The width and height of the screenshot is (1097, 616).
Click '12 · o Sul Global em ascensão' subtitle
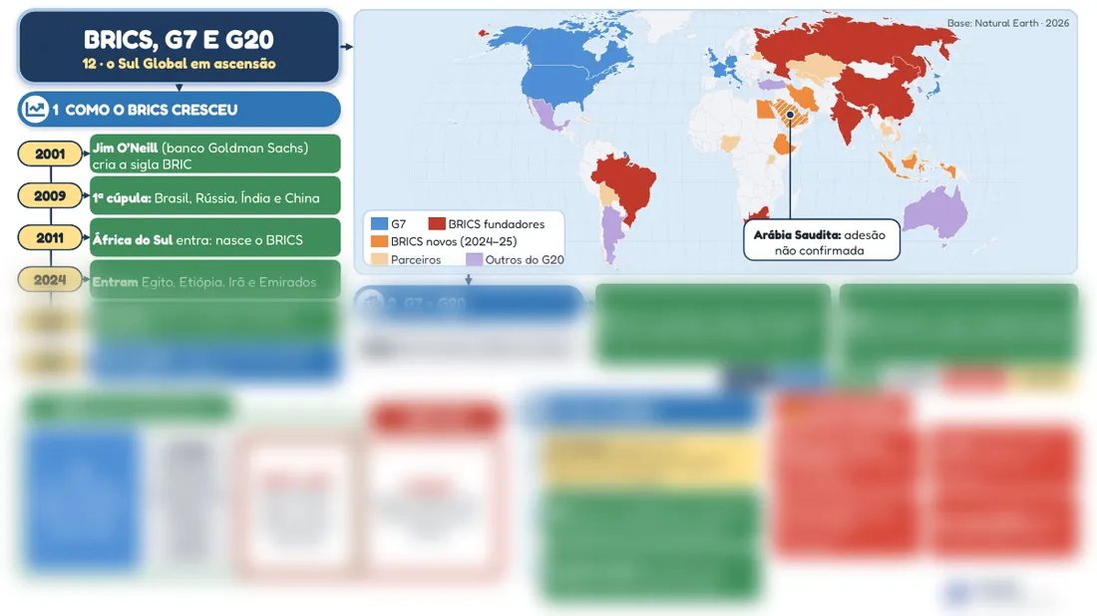pyautogui.click(x=180, y=64)
